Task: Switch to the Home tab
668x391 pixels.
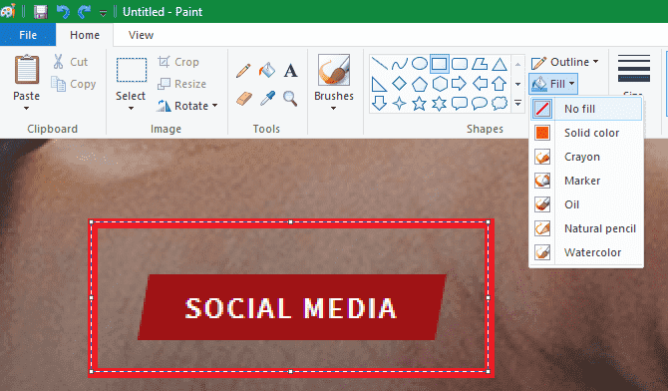Action: click(x=85, y=35)
